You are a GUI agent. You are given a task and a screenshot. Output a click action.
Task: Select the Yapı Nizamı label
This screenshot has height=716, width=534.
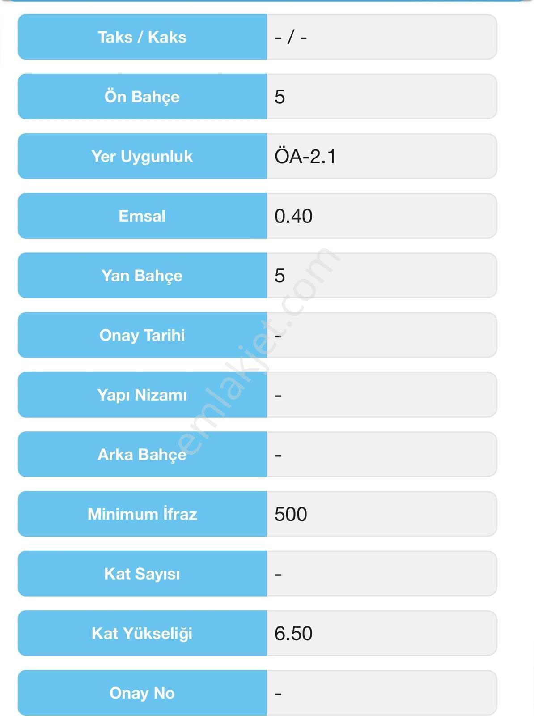click(x=142, y=395)
